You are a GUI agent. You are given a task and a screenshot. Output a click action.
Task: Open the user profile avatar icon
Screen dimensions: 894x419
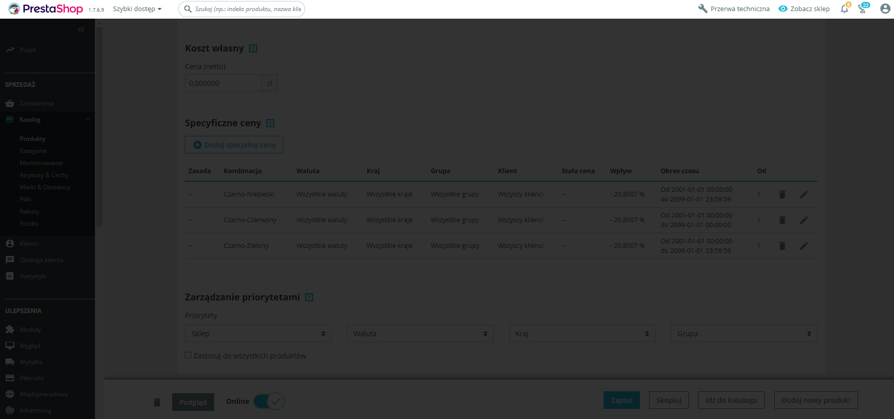pyautogui.click(x=885, y=9)
